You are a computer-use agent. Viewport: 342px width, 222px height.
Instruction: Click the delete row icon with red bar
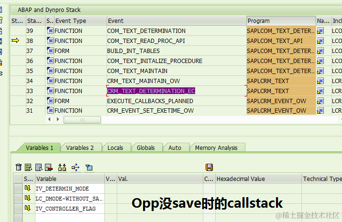click(49, 167)
